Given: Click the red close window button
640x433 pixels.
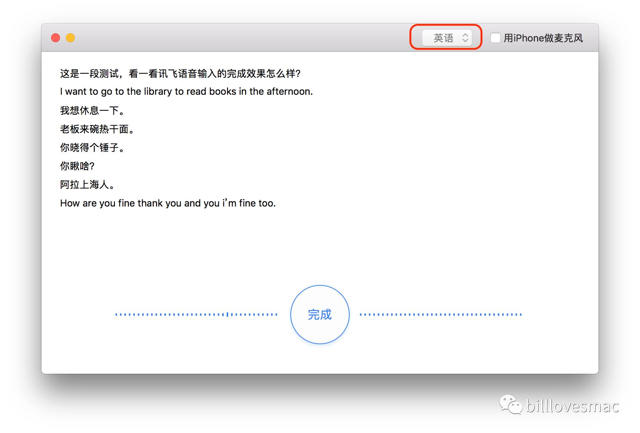Looking at the screenshot, I should click(56, 38).
